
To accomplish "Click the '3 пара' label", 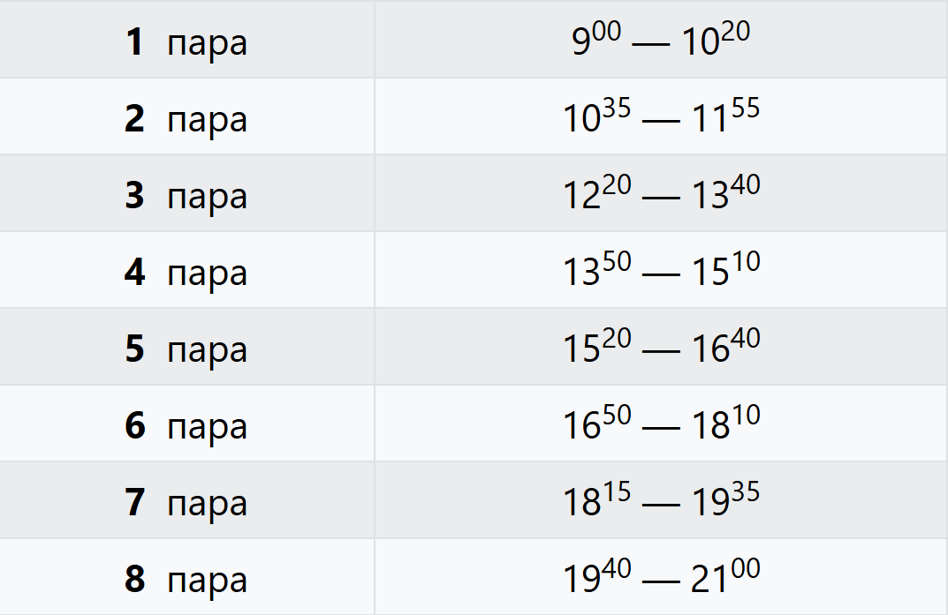I will click(x=186, y=196).
